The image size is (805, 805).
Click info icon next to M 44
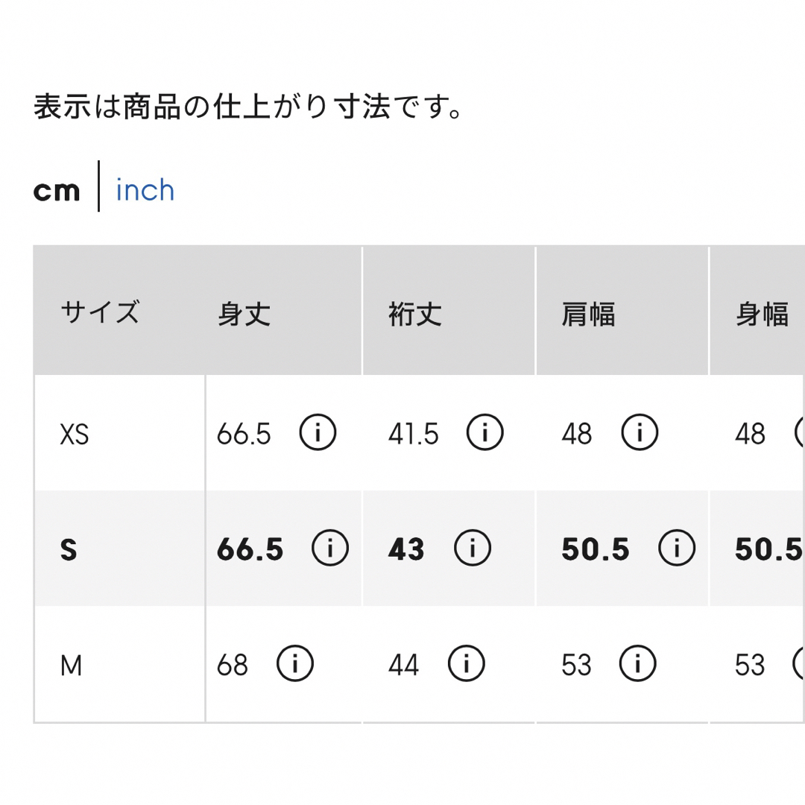click(x=466, y=663)
